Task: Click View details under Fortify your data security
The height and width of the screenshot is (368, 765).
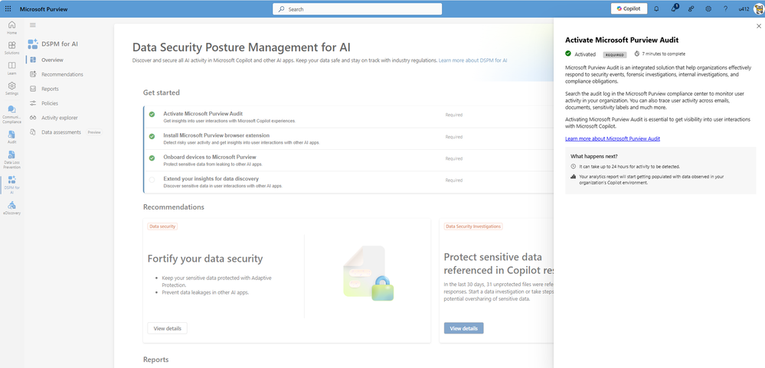Action: pyautogui.click(x=167, y=328)
